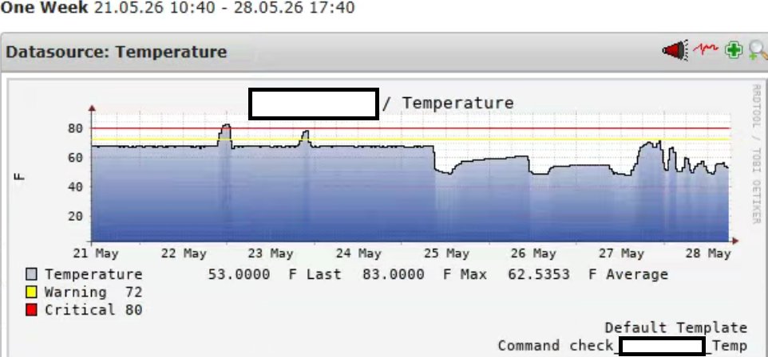Viewport: 768px width, 357px height.
Task: Click the 40 y-axis label
Action: [75, 186]
